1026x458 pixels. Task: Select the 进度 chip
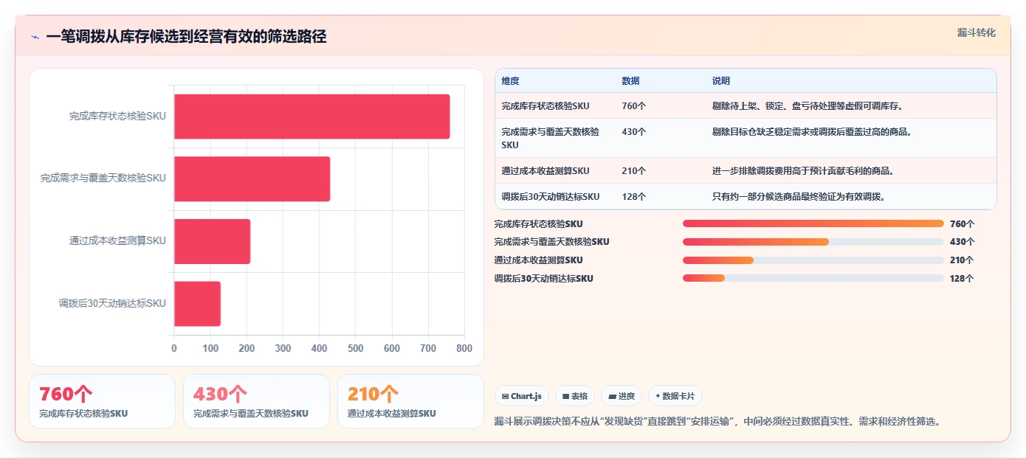coord(622,396)
